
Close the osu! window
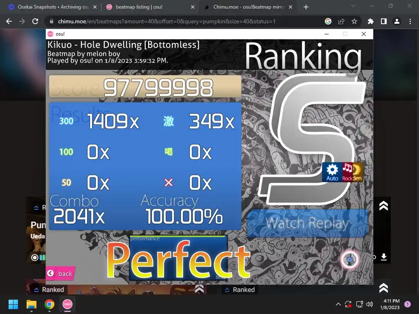[364, 34]
